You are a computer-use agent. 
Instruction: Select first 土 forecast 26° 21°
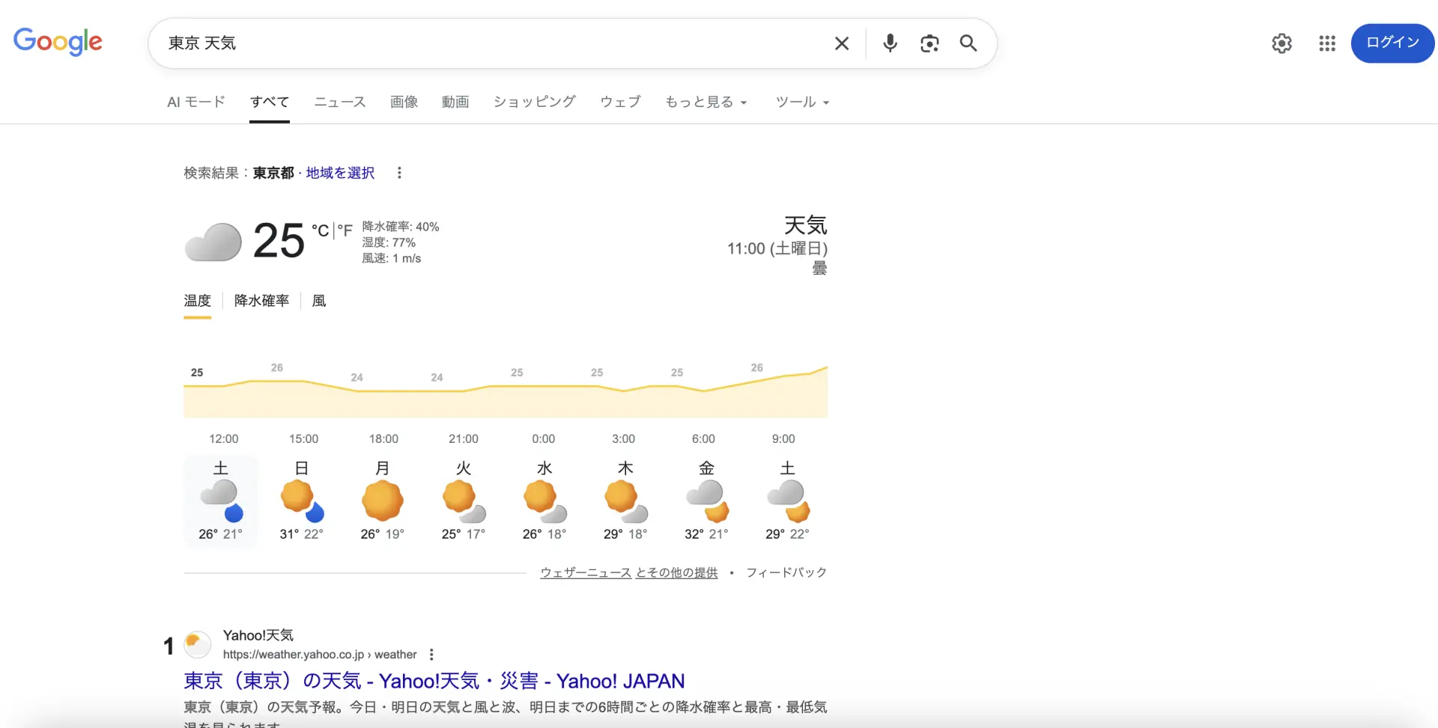[x=221, y=501]
